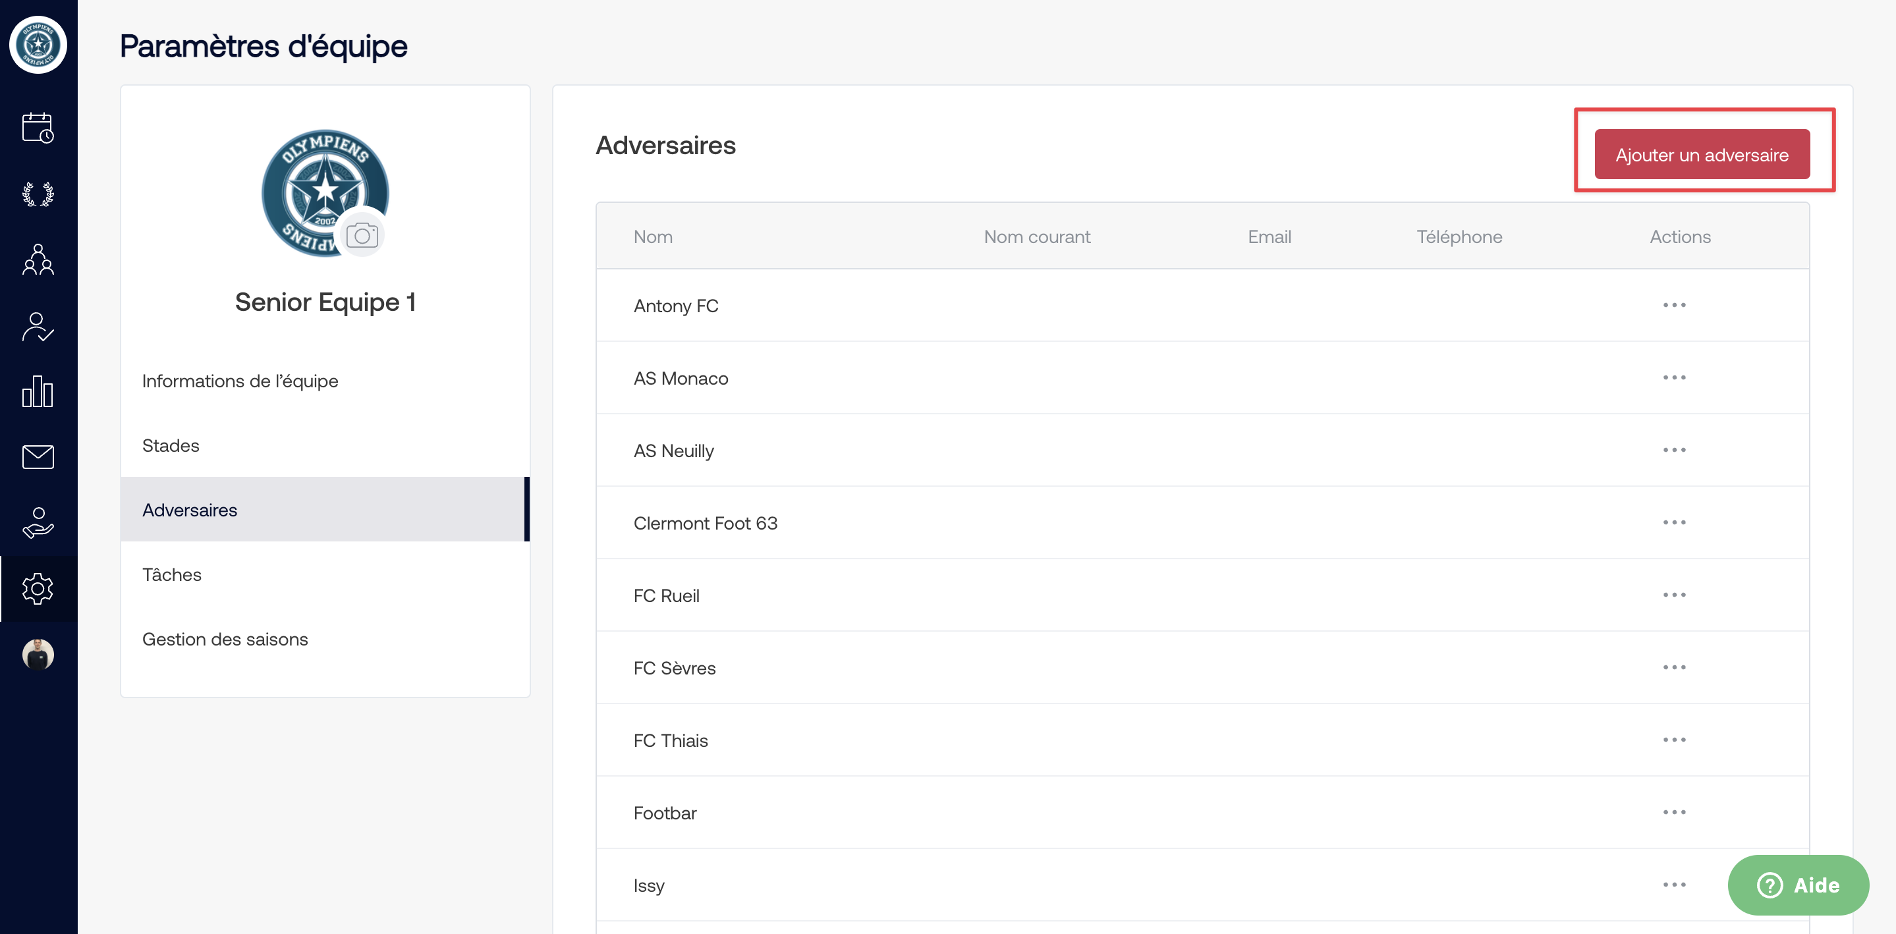Open actions menu for Clermont Foot 63
Screen dimensions: 1896x934
coord(1674,522)
